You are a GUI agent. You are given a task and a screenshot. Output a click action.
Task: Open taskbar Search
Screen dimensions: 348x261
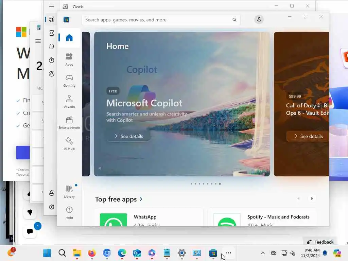coord(62,253)
